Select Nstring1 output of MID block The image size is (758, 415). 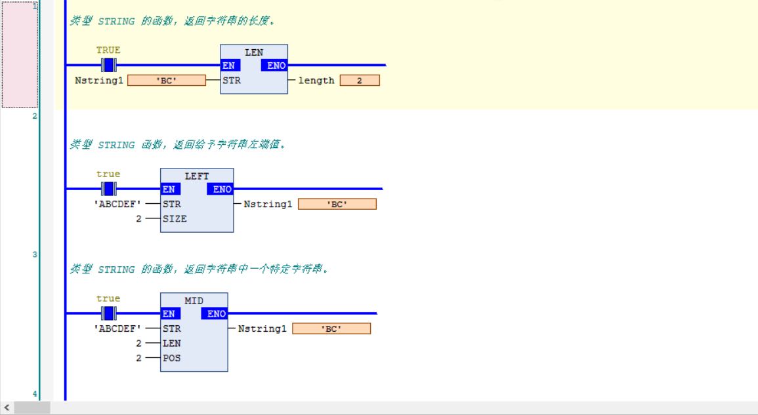coord(262,328)
